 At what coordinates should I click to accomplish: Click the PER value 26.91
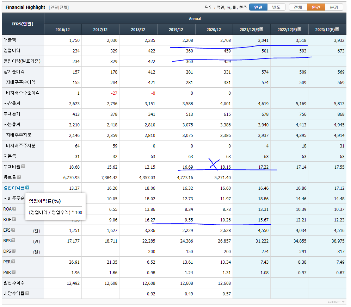pos(74,262)
